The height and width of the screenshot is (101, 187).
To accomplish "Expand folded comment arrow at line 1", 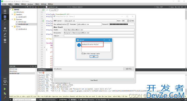I will 44,10.
